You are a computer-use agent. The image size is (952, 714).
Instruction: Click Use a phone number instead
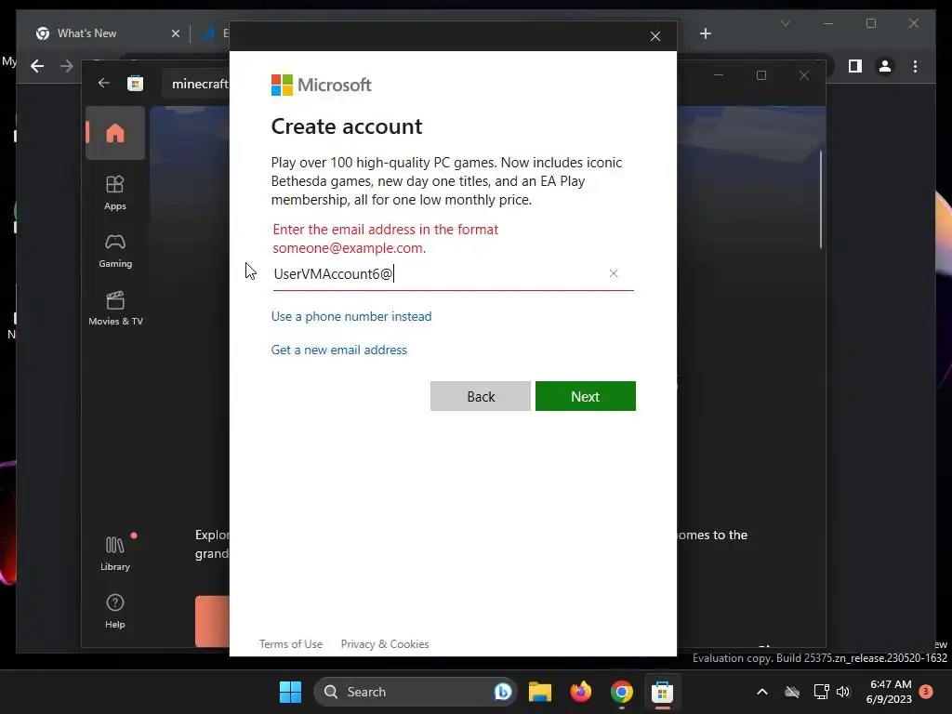coord(350,316)
